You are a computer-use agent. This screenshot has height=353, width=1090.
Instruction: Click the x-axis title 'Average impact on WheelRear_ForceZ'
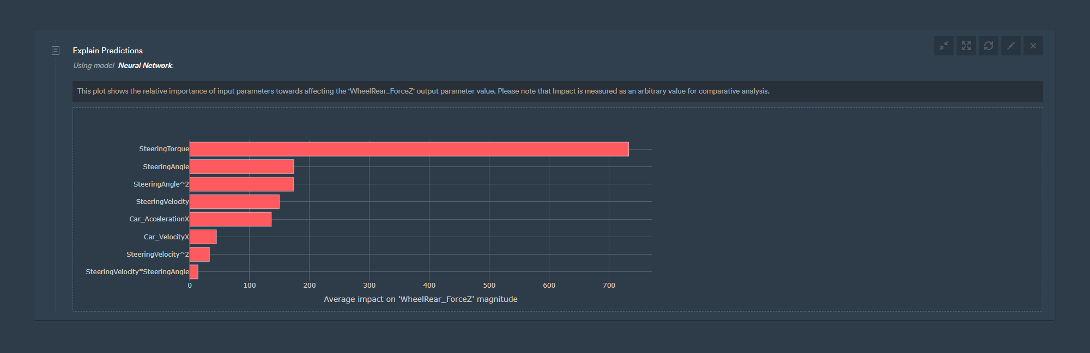421,299
